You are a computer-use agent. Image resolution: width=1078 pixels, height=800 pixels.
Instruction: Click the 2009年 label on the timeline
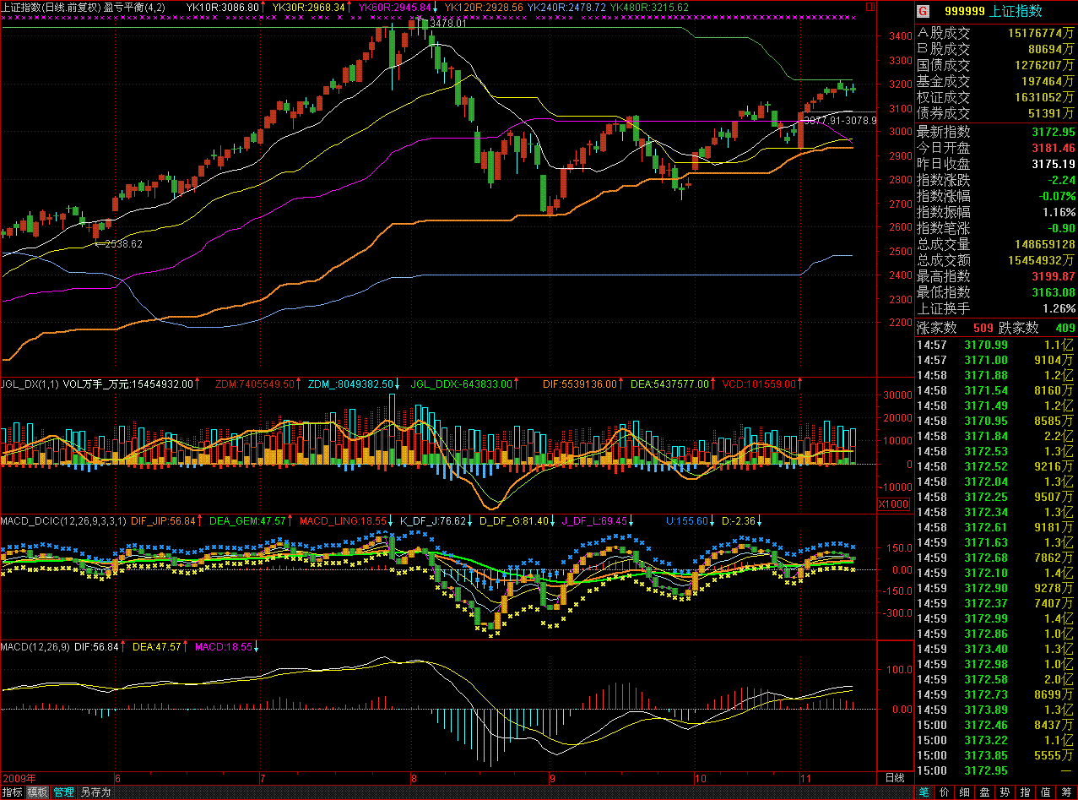19,778
